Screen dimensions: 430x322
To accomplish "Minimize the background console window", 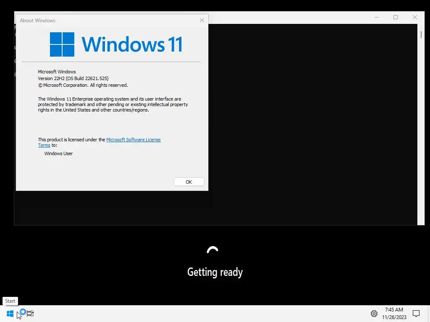I will [377, 17].
